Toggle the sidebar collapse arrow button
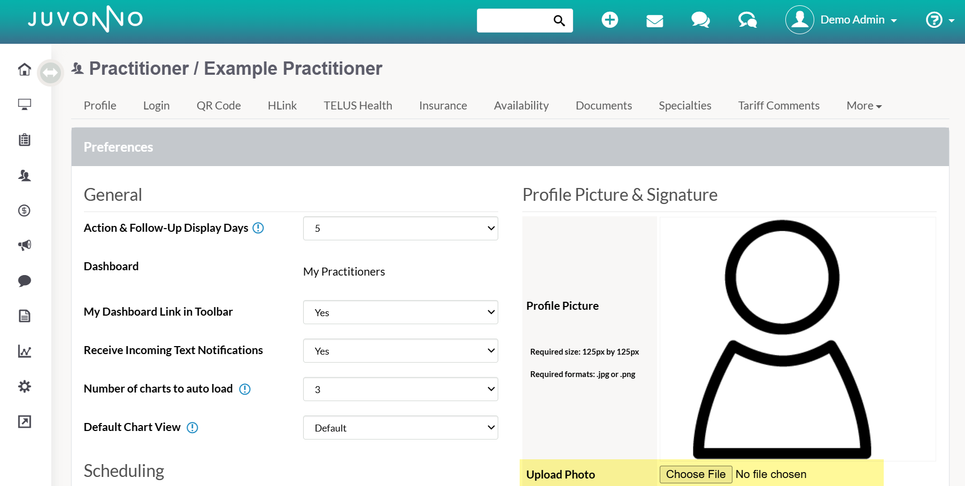This screenshot has height=486, width=965. [50, 72]
